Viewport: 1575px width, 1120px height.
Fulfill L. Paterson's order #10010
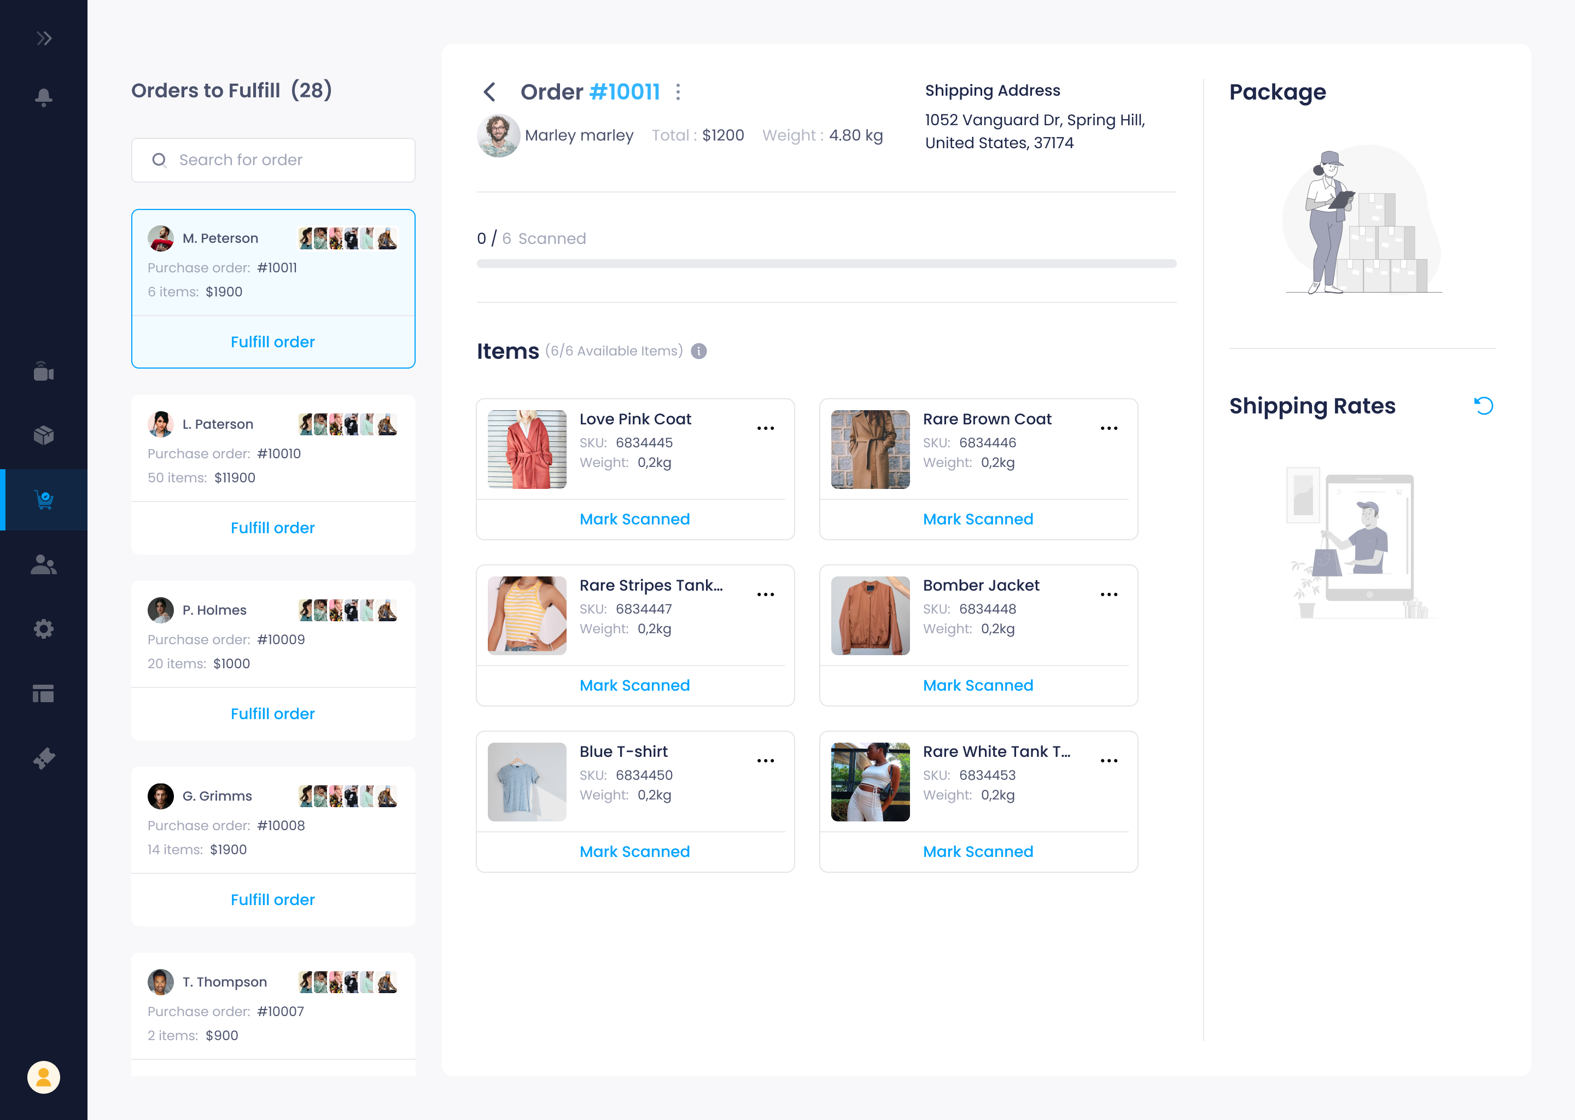tap(272, 528)
